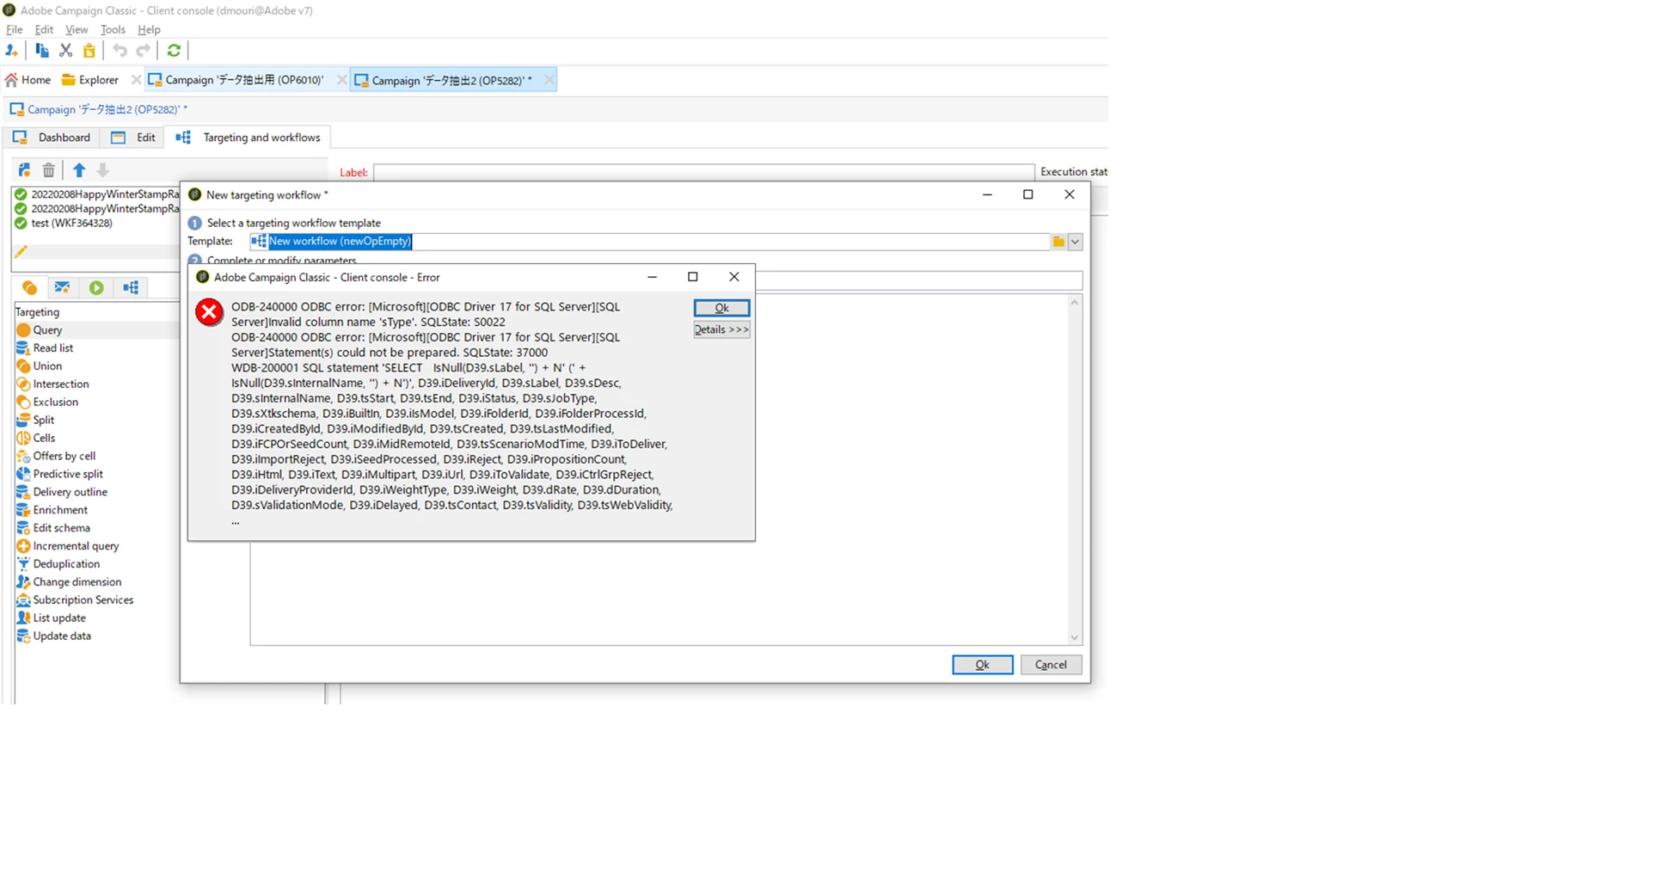Viewport: 1663px width, 891px height.
Task: Click the Label input field
Action: pyautogui.click(x=703, y=172)
